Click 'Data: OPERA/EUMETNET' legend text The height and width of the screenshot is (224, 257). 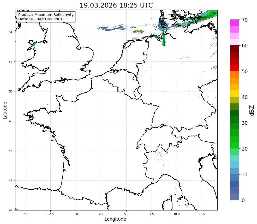point(40,19)
